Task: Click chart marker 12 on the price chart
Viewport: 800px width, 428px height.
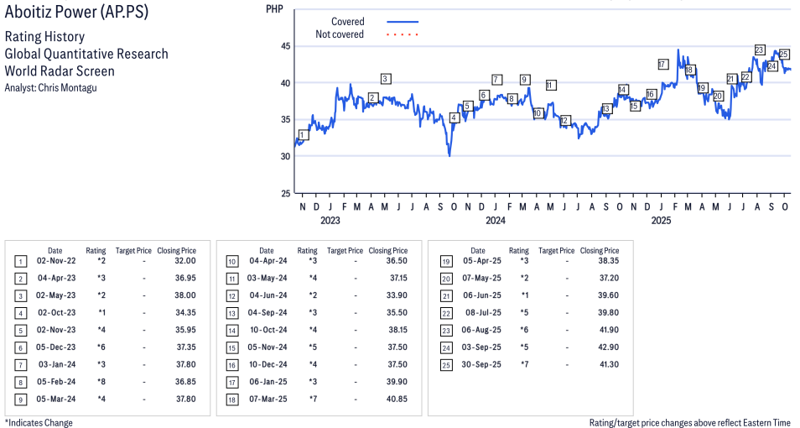Action: tap(565, 120)
